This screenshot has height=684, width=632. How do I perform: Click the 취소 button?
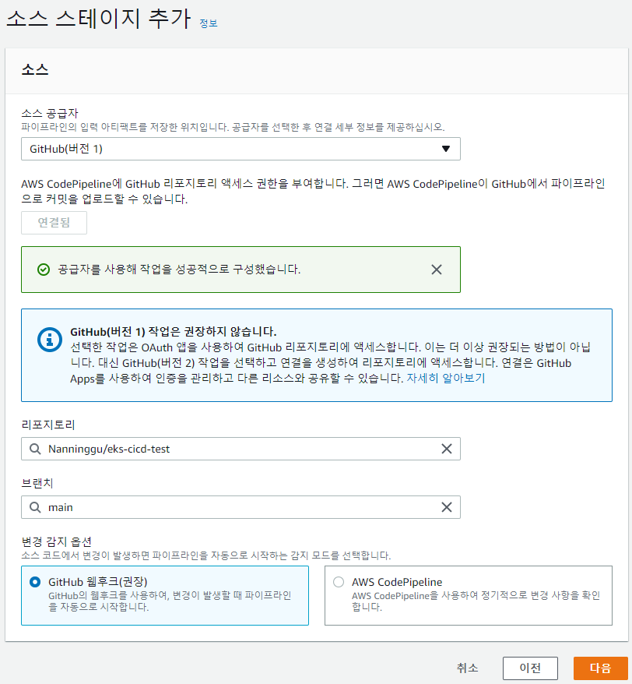[467, 668]
